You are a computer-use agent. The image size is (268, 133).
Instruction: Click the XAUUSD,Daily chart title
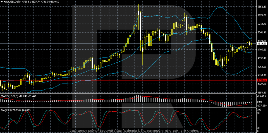12,1
